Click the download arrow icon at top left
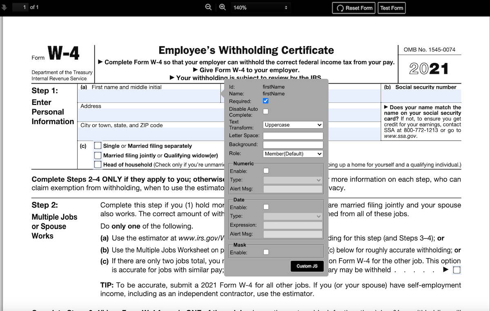Image resolution: width=490 pixels, height=311 pixels. [4, 7]
